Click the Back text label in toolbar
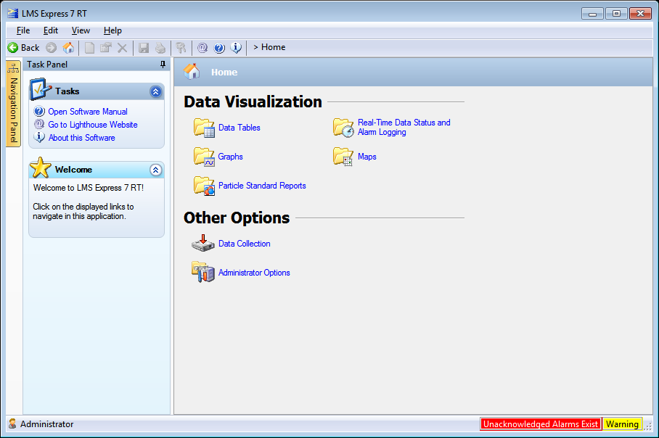The height and width of the screenshot is (438, 659). point(30,48)
